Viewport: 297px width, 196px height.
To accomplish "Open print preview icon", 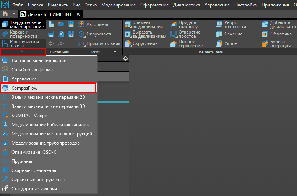I will [61, 34].
